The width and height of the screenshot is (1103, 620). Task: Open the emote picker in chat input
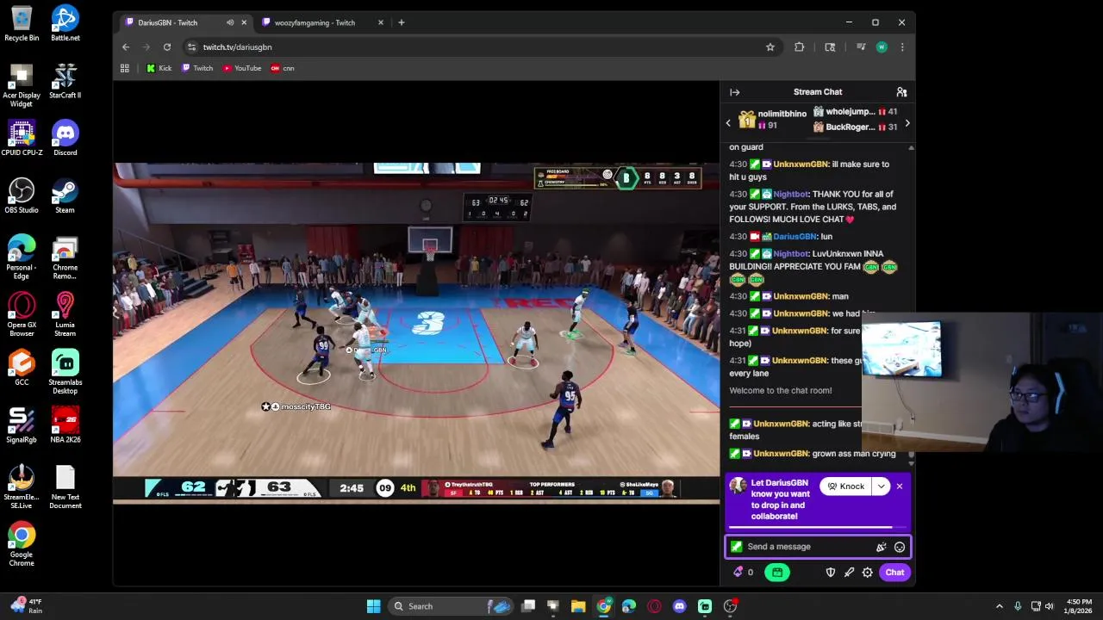[900, 547]
